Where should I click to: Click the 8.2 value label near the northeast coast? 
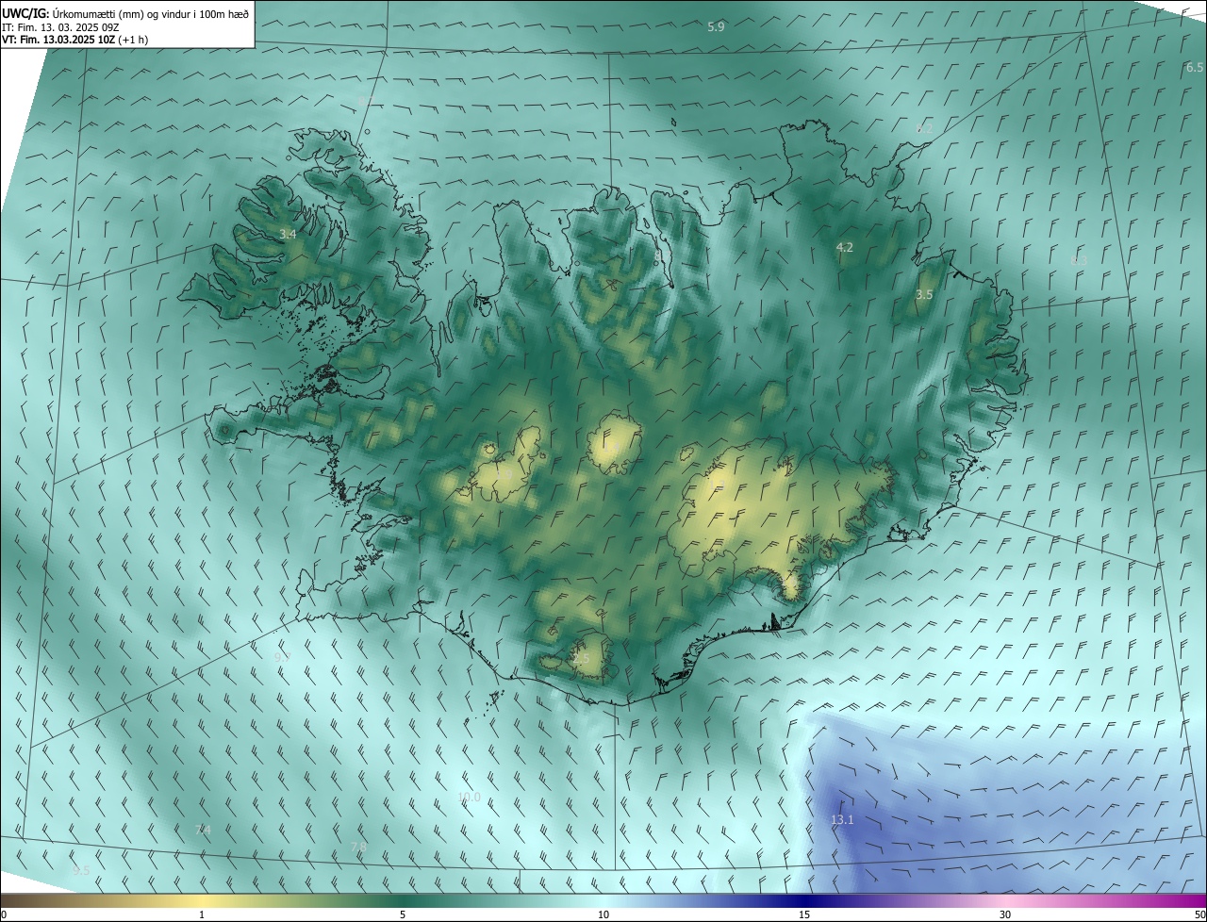[x=924, y=128]
